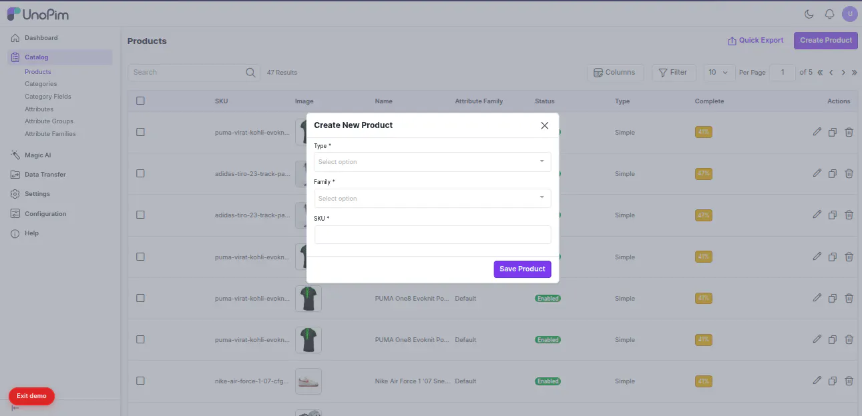Select the Attribute Groups submenu item
The height and width of the screenshot is (416, 862).
click(x=49, y=121)
